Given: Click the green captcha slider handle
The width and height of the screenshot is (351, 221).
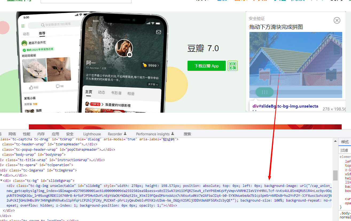Looking at the screenshot, I should [x=264, y=92].
